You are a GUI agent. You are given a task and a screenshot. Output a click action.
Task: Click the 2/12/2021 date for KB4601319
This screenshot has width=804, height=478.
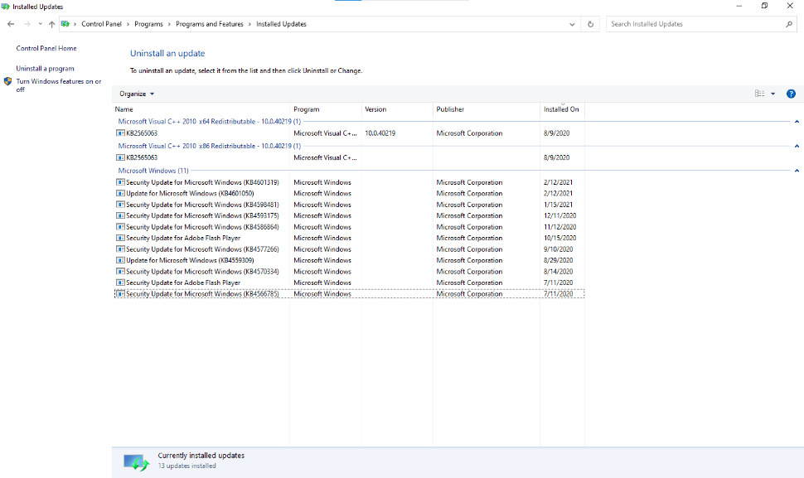(558, 182)
